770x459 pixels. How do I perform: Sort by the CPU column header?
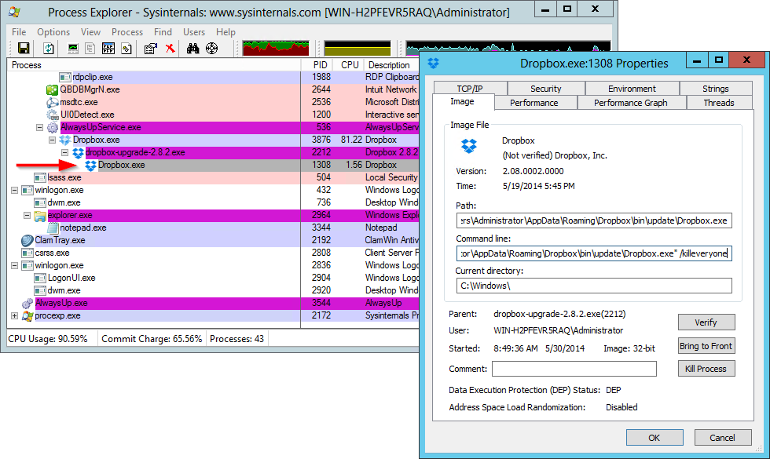click(350, 64)
